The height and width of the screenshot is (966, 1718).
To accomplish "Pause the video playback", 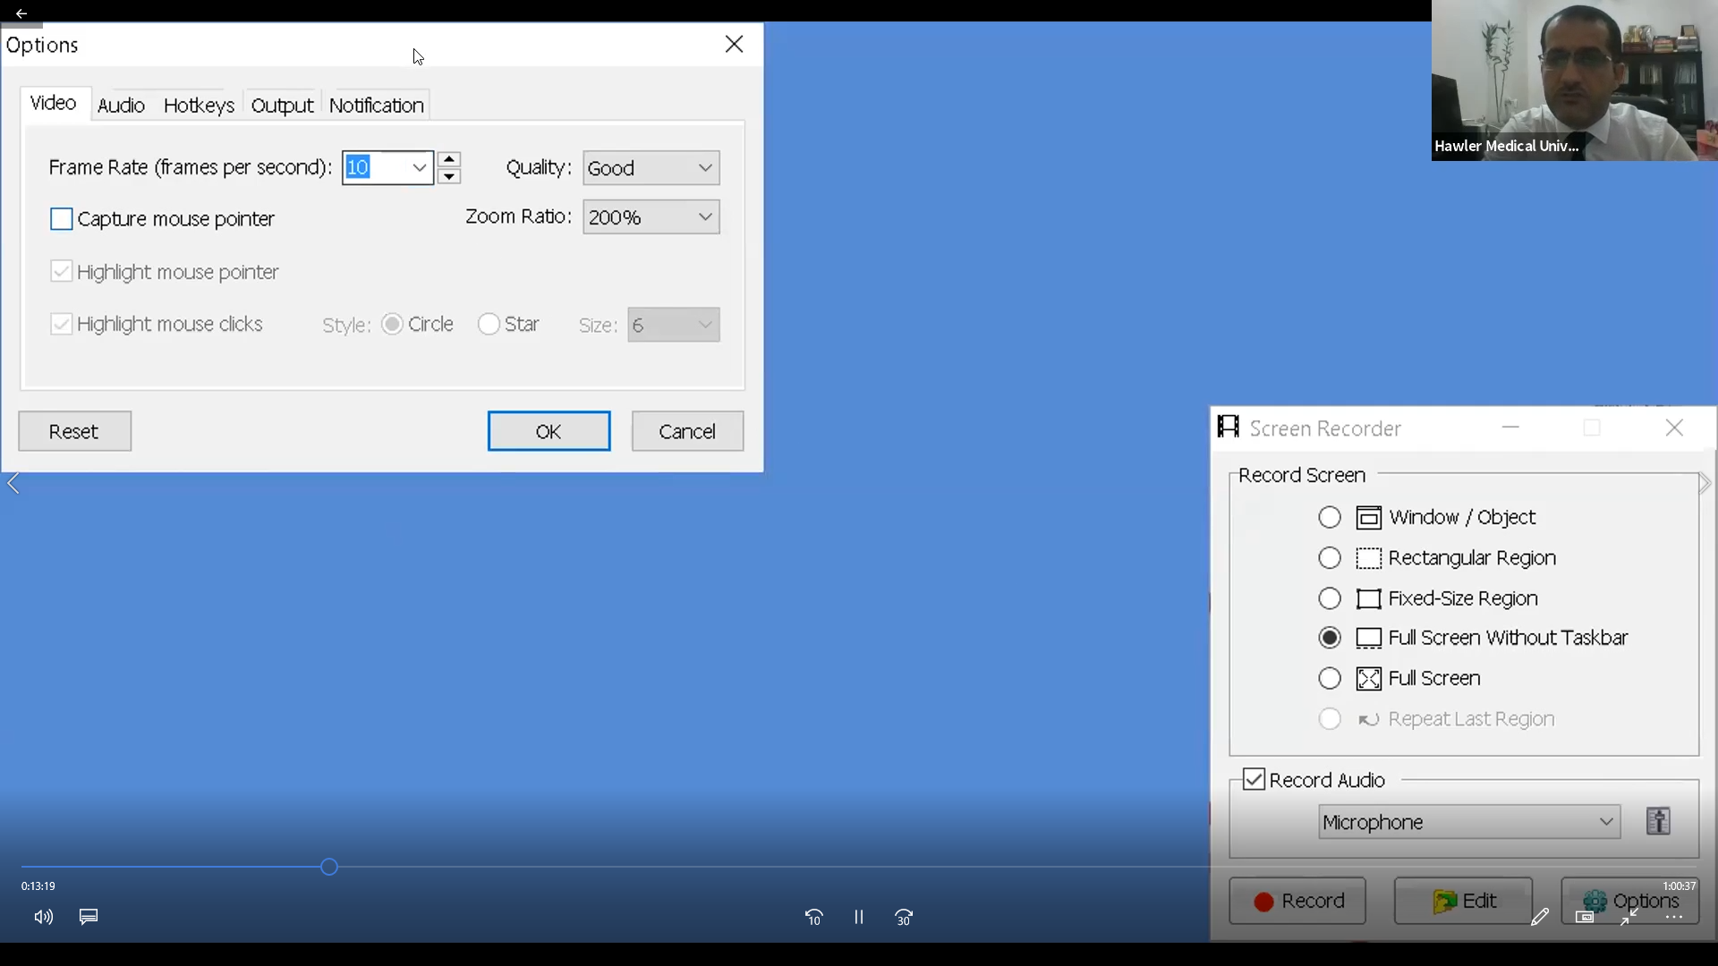I will tap(859, 918).
